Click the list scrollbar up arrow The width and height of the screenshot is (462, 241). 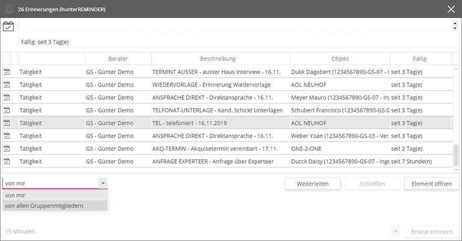pyautogui.click(x=456, y=69)
